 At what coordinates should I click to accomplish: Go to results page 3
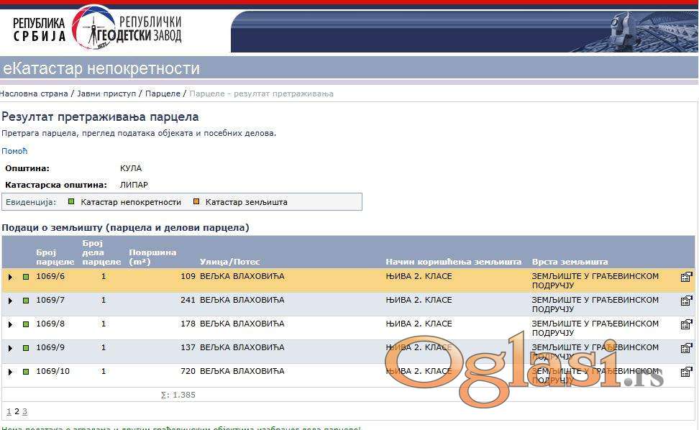click(x=24, y=412)
